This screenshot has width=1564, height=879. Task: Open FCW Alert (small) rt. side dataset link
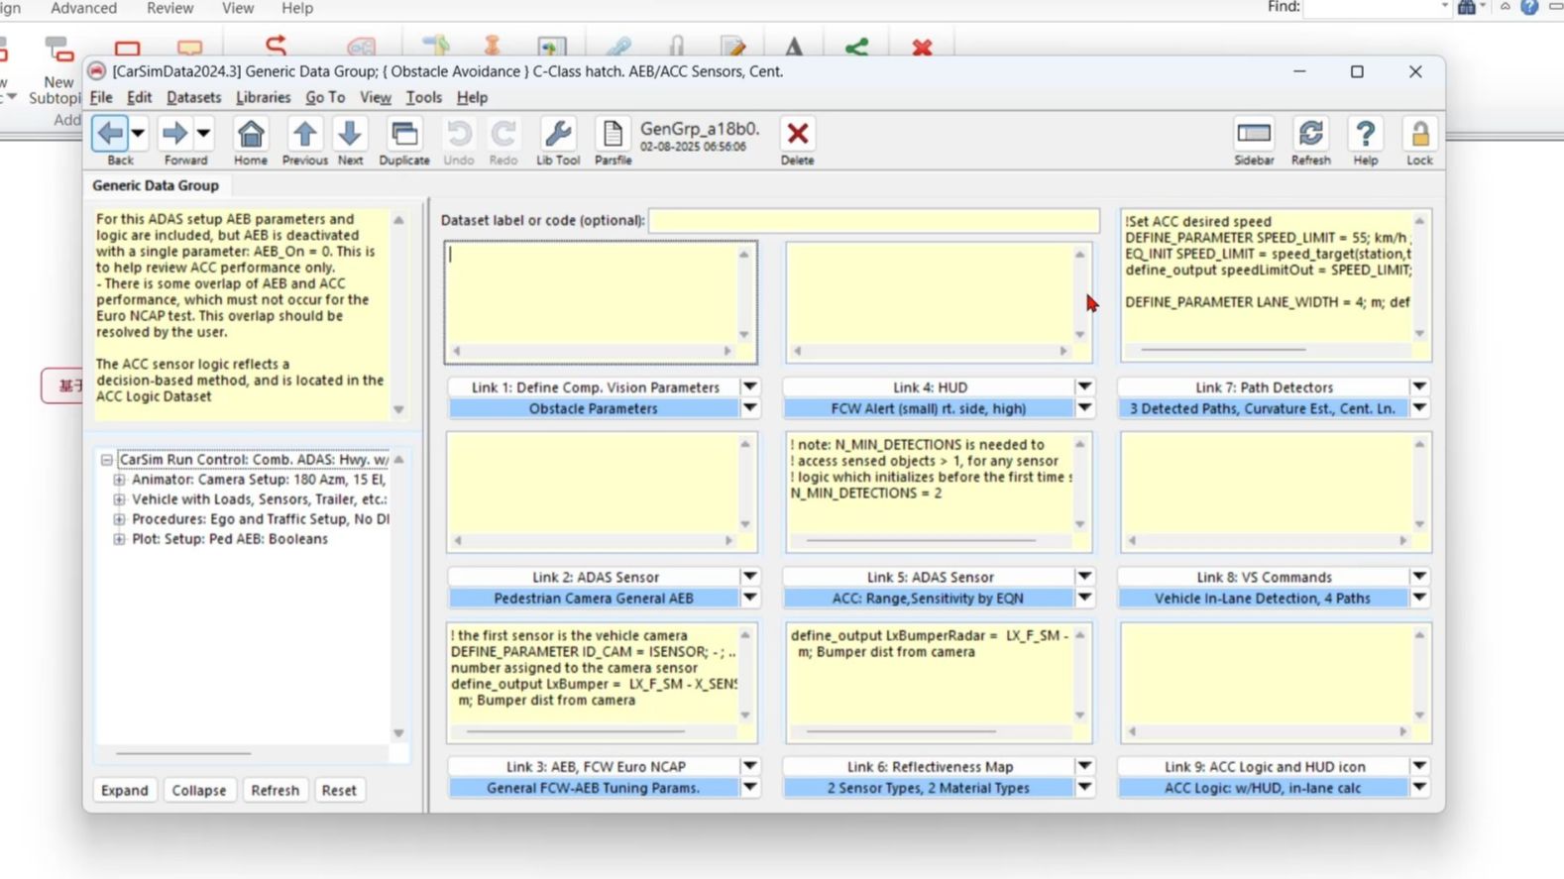click(x=929, y=408)
